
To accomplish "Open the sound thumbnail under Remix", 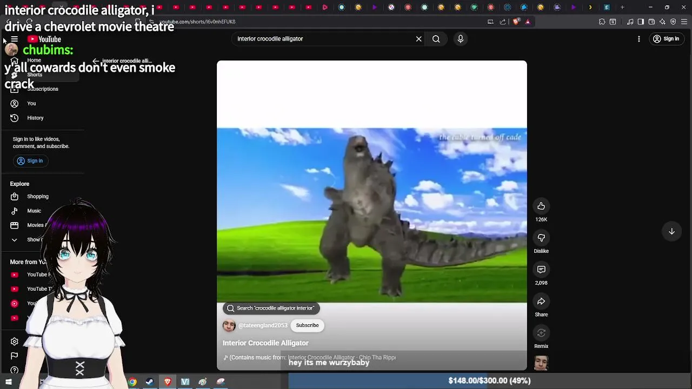I will point(541,363).
